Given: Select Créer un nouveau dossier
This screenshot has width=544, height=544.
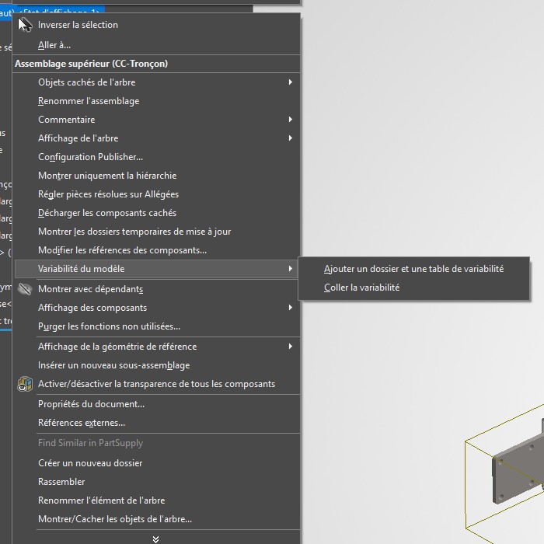Looking at the screenshot, I should click(90, 463).
